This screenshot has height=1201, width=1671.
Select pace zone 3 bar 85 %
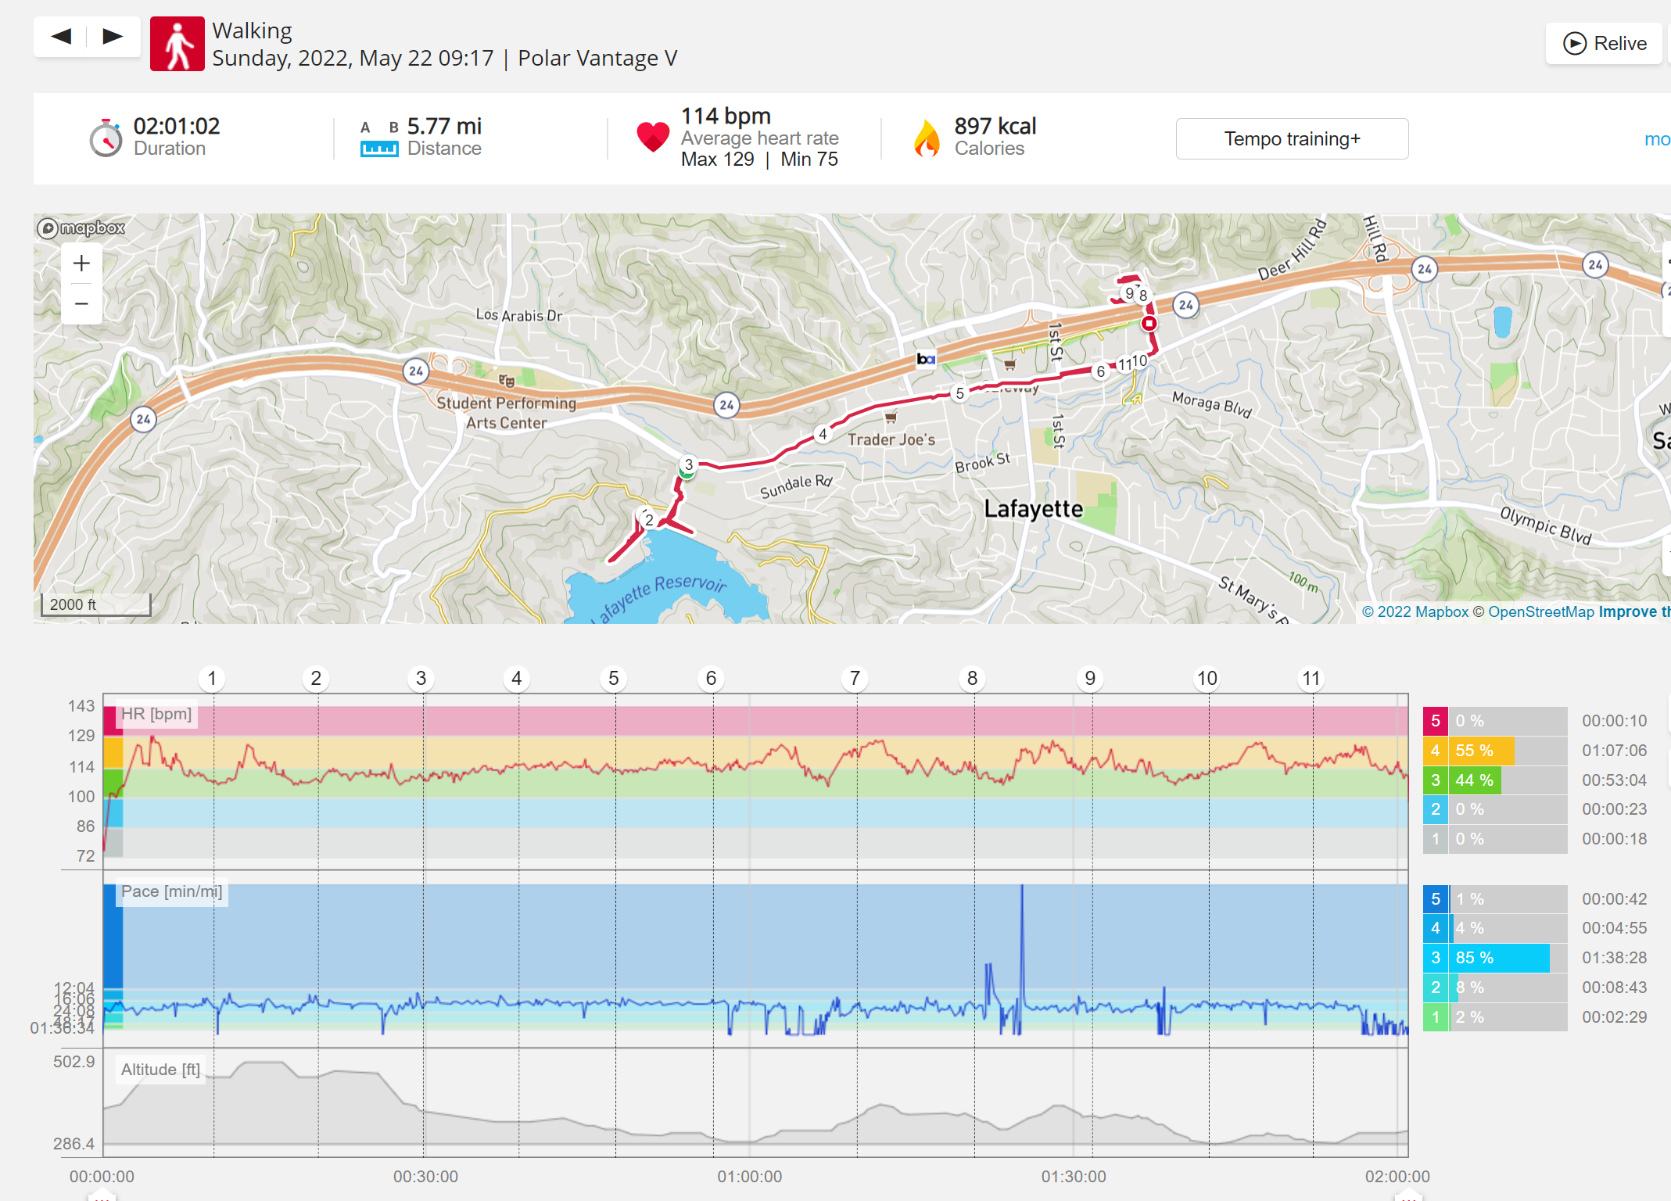pos(1495,958)
